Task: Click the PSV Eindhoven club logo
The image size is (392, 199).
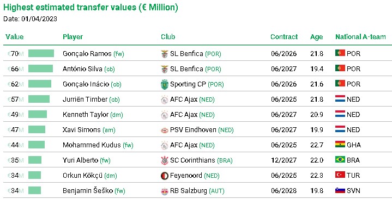Action: point(165,130)
